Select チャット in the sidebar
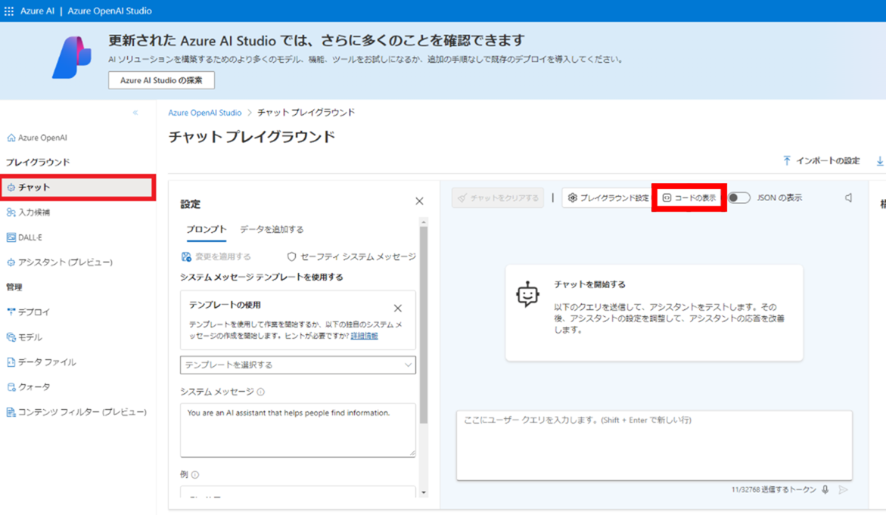 click(x=78, y=188)
